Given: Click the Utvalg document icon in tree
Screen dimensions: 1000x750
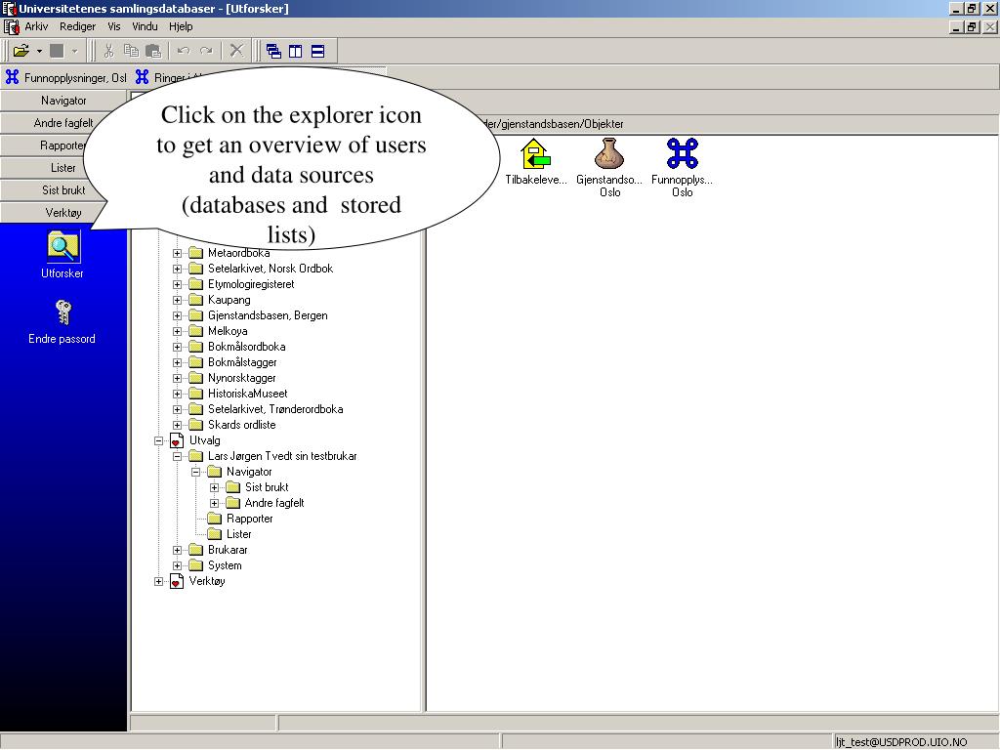Looking at the screenshot, I should 176,440.
